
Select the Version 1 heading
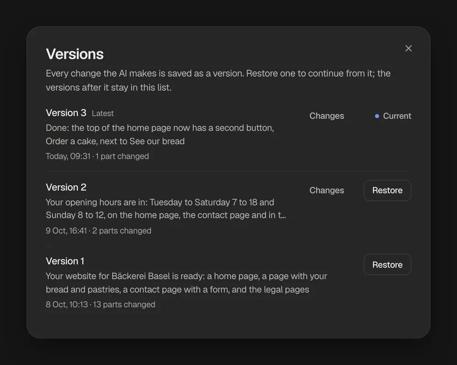65,261
